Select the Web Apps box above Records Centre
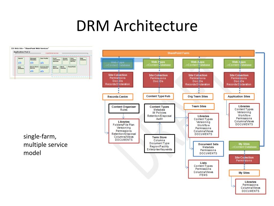 tap(118, 64)
